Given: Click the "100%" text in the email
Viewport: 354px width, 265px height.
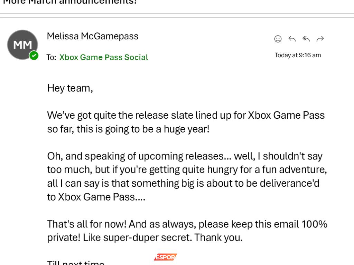Looking at the screenshot, I should point(314,224).
